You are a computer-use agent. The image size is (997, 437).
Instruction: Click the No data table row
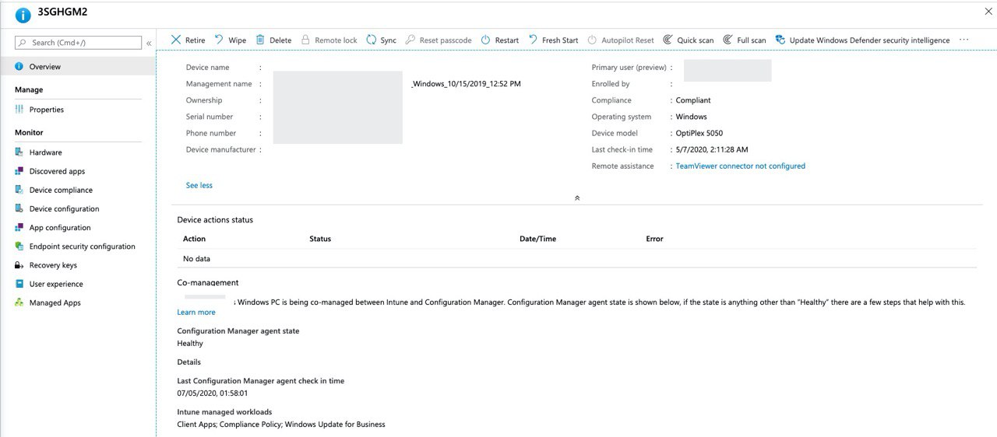tap(576, 259)
